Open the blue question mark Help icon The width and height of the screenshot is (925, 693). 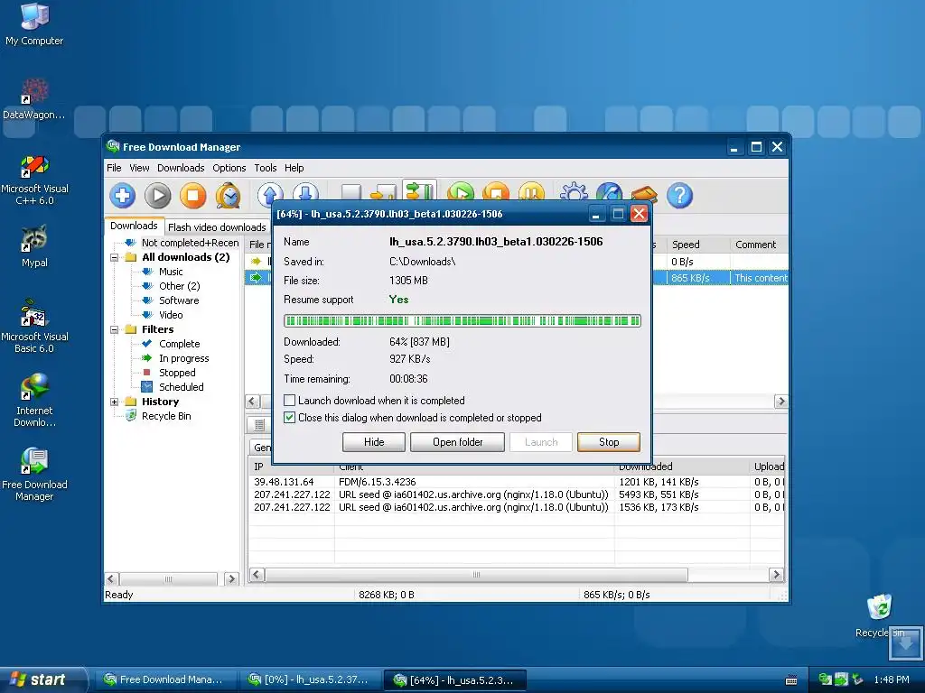tap(679, 195)
